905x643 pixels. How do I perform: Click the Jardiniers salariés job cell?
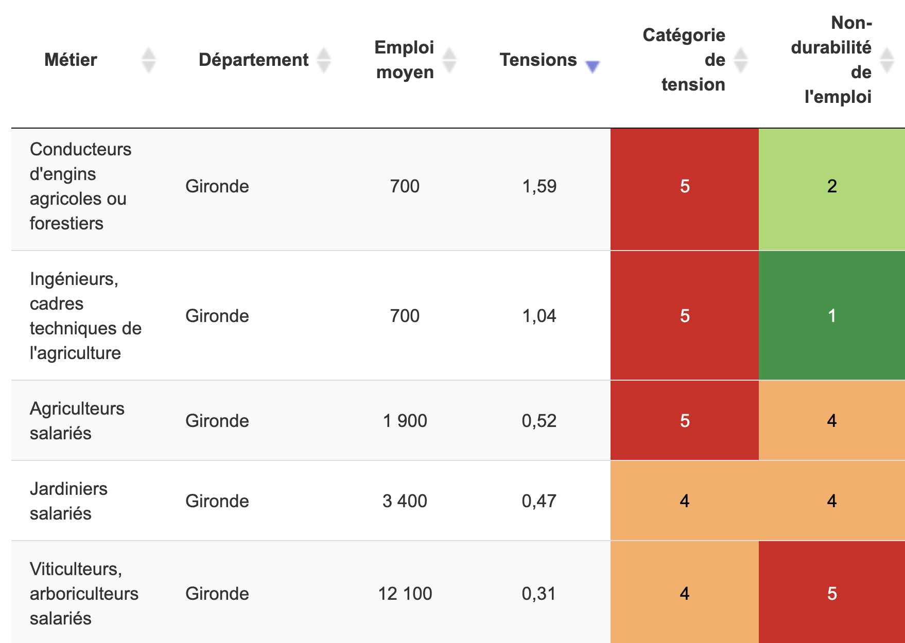[x=68, y=501]
